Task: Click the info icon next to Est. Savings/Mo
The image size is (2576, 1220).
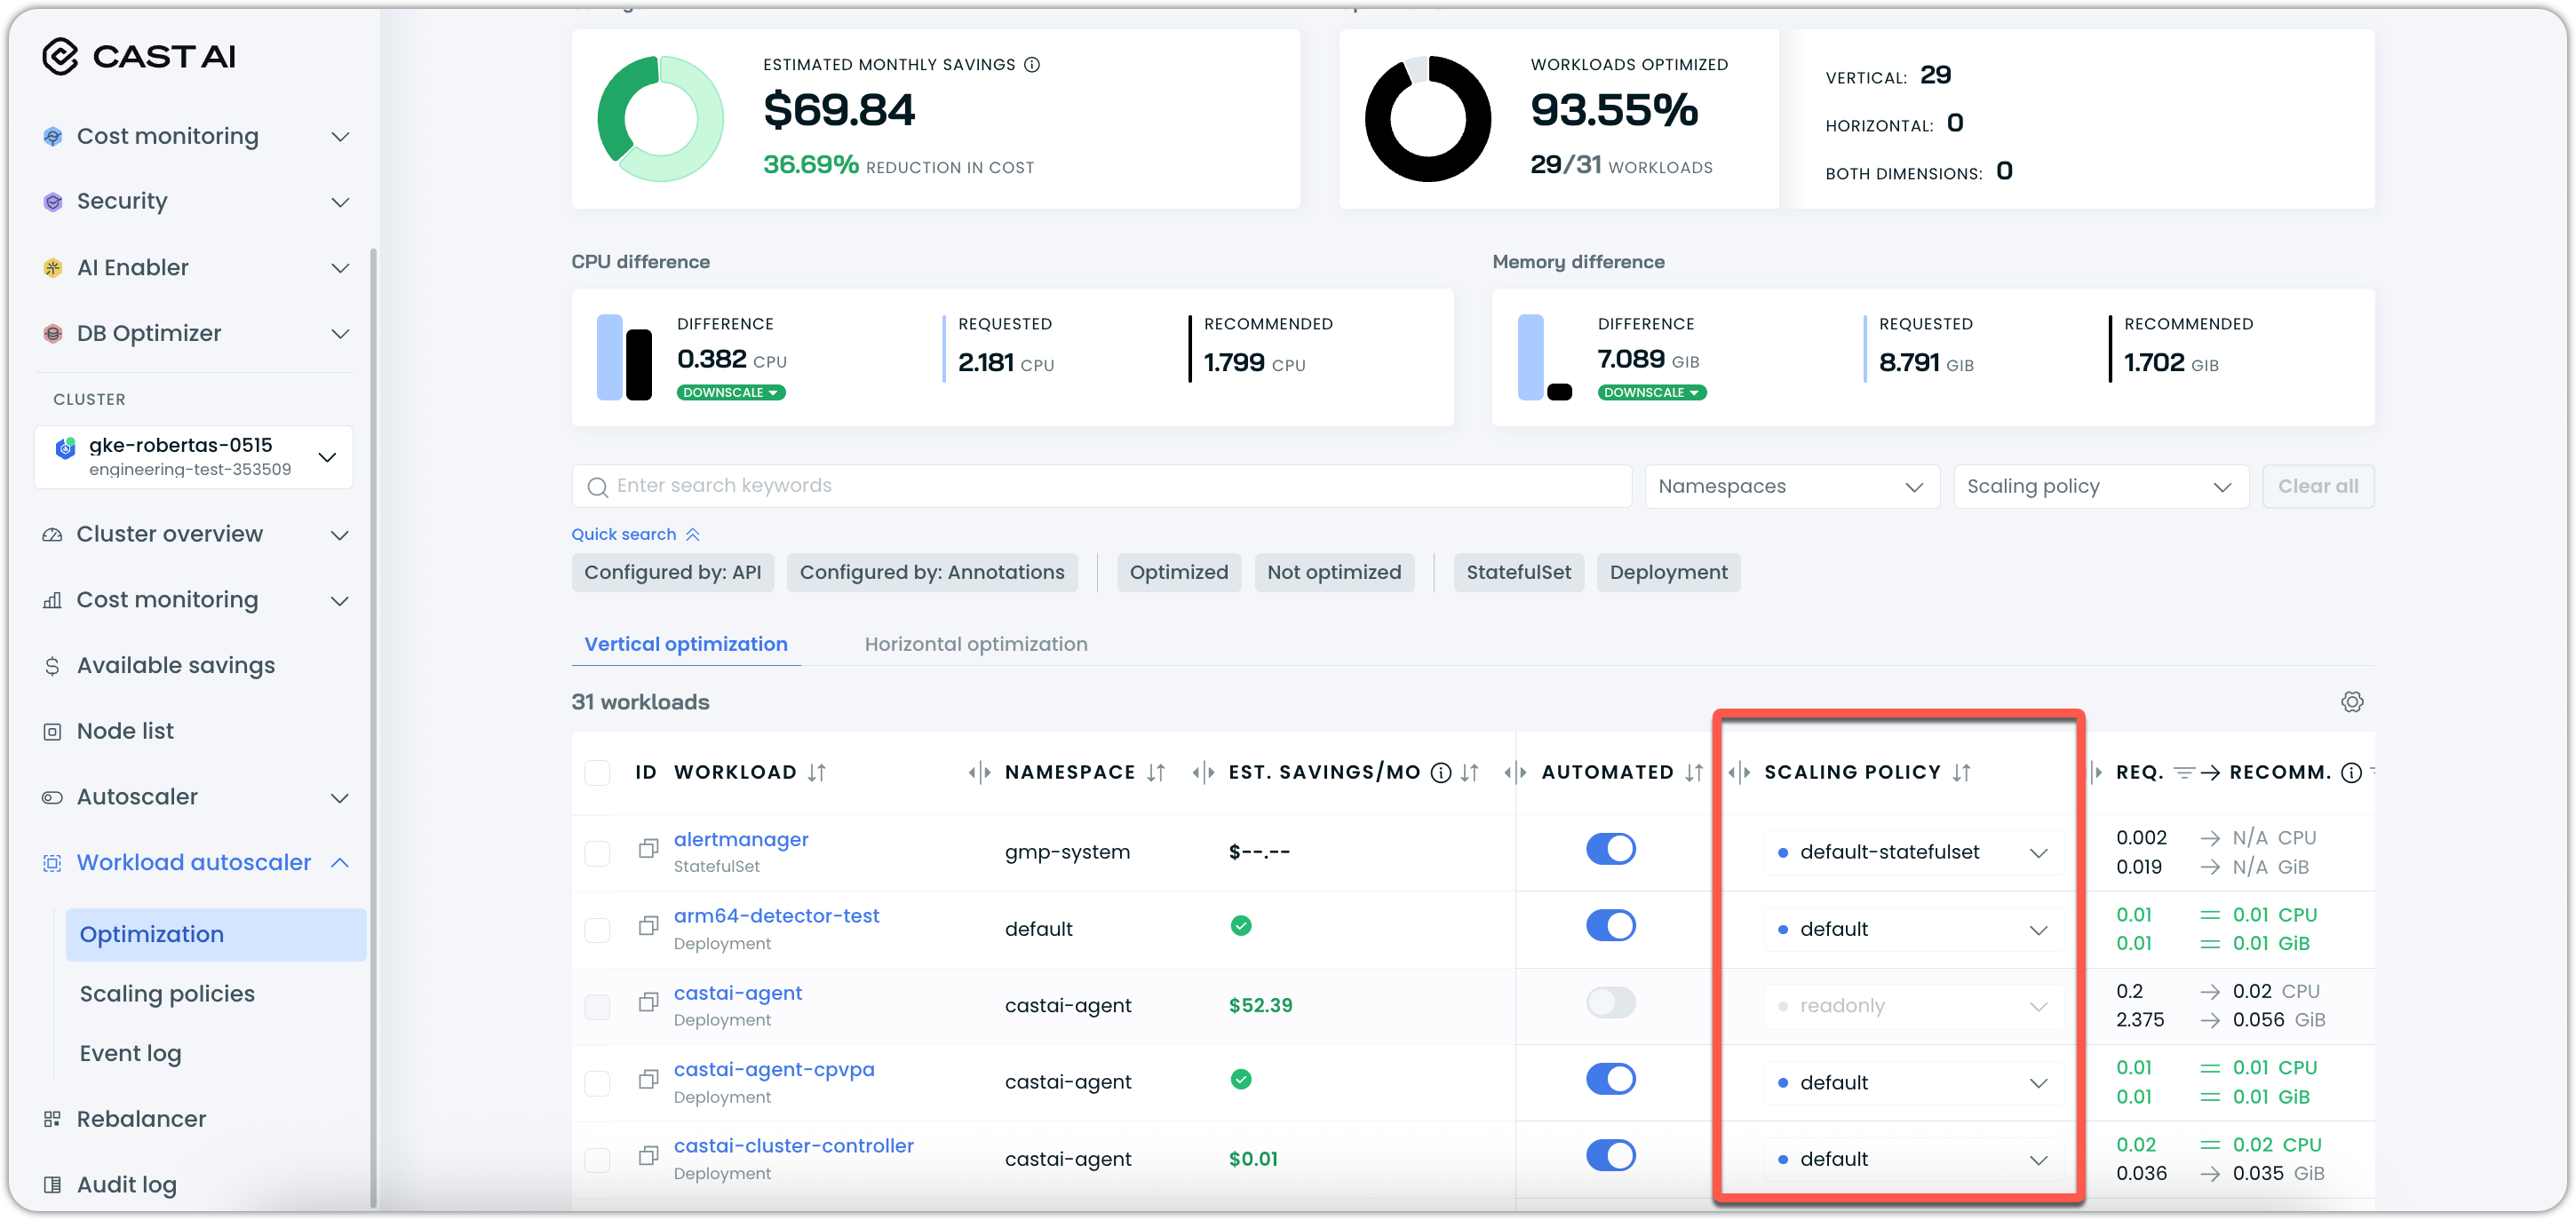Action: click(1441, 773)
